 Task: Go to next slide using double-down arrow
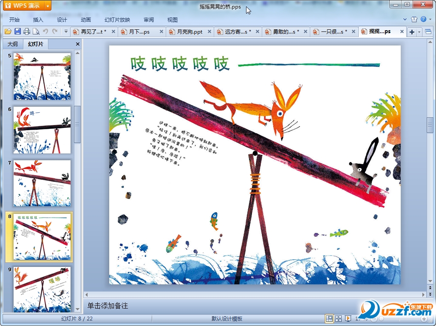[x=430, y=294]
